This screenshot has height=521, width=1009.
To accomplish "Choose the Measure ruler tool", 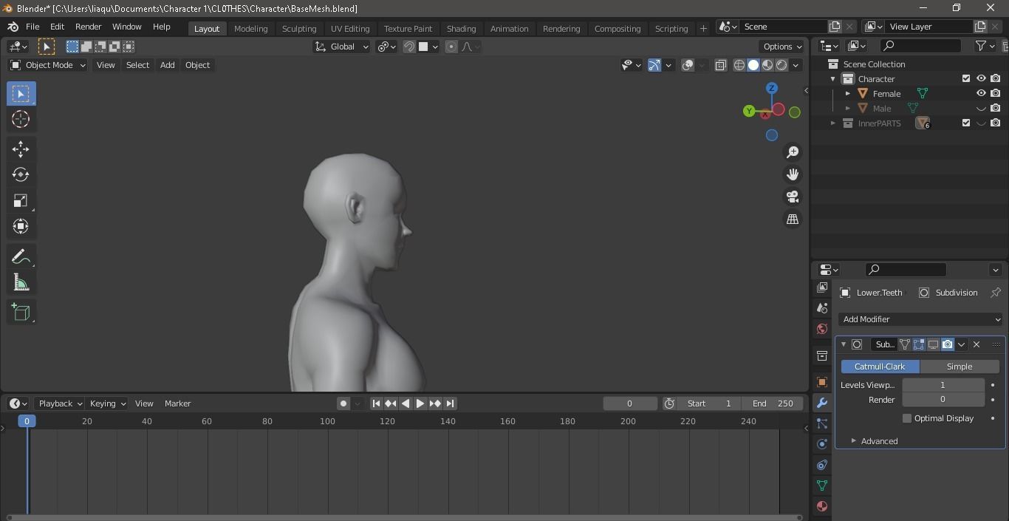I will tap(21, 283).
